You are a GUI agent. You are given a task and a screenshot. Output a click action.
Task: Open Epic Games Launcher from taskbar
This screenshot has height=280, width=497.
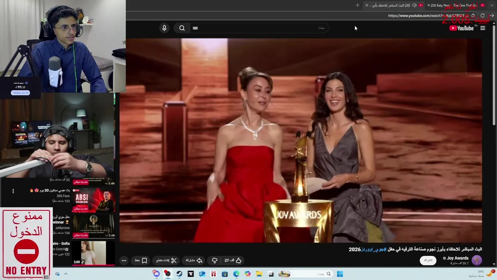(191, 274)
